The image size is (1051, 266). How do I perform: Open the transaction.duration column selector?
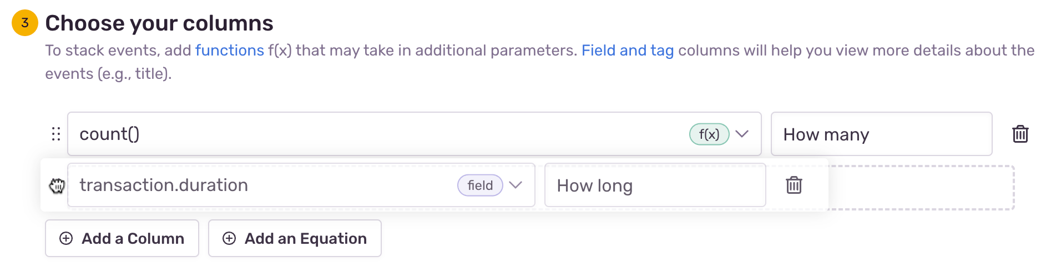[x=261, y=185]
